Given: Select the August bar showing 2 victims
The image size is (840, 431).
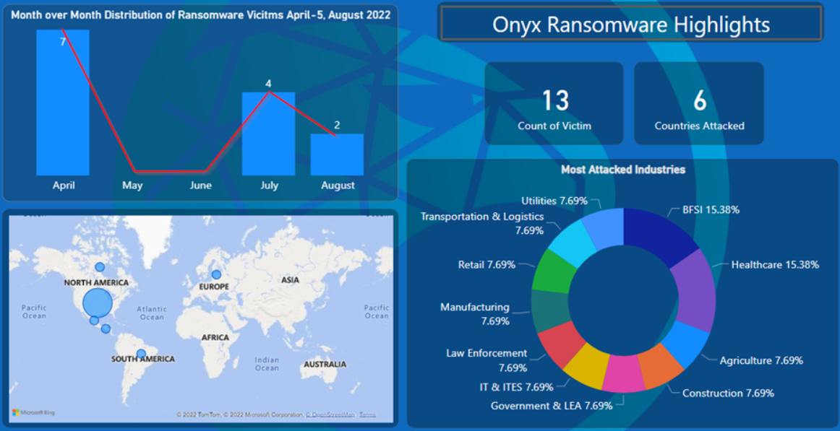Looking at the screenshot, I should click(x=337, y=154).
